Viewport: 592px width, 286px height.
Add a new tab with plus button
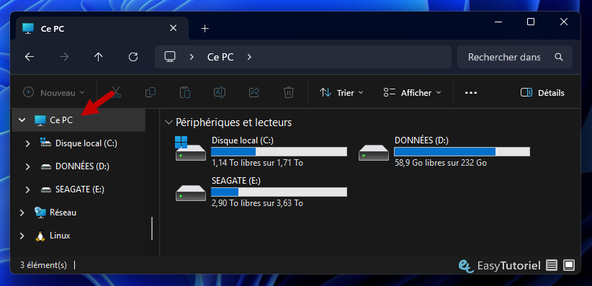[205, 28]
